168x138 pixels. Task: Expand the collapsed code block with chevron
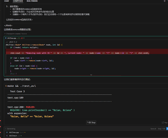pos(91,74)
